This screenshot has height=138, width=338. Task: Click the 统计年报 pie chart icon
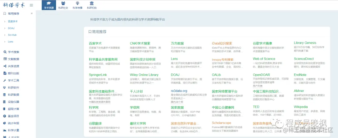[x=5, y=123]
